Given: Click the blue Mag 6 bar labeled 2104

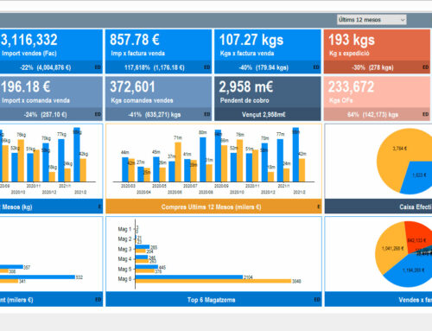Looking at the screenshot, I should (x=189, y=277).
